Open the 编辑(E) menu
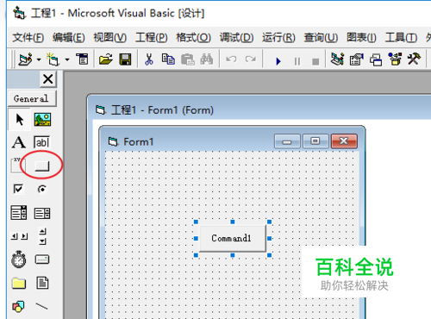Viewport: 431px width, 319px height. (x=68, y=38)
